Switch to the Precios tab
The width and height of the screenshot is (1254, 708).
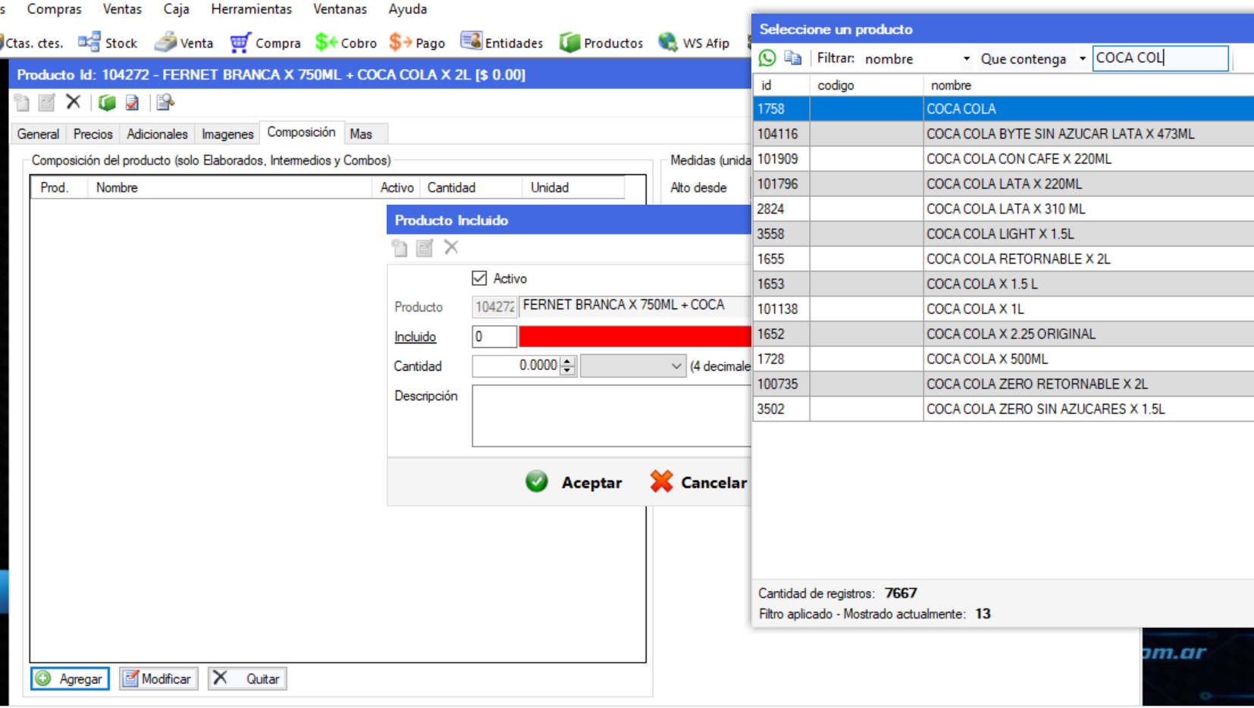tap(92, 134)
